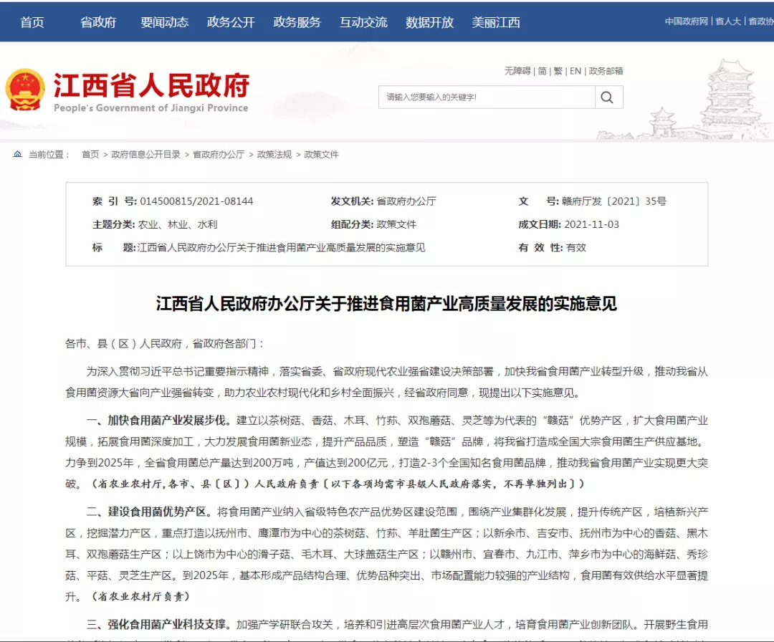This screenshot has height=642, width=774.
Task: Toggle traditional Chinese with 繁 option
Action: (x=557, y=71)
